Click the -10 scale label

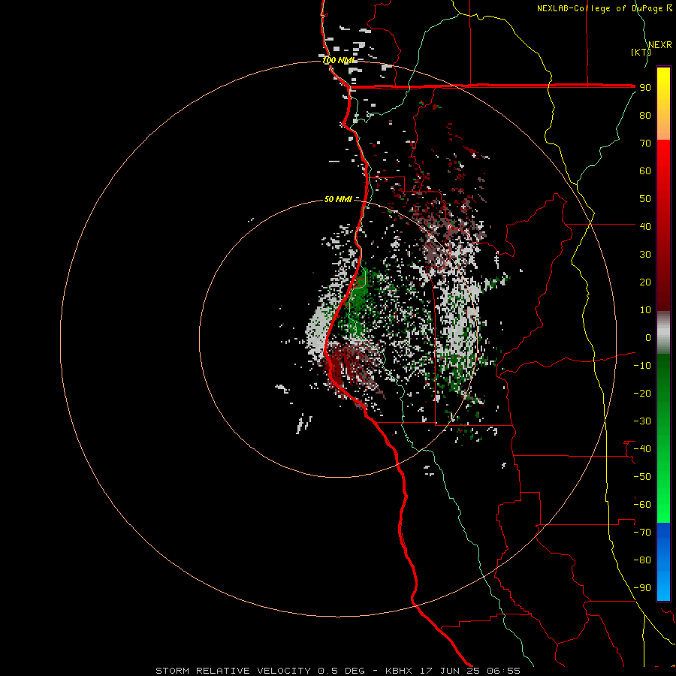[x=642, y=366]
